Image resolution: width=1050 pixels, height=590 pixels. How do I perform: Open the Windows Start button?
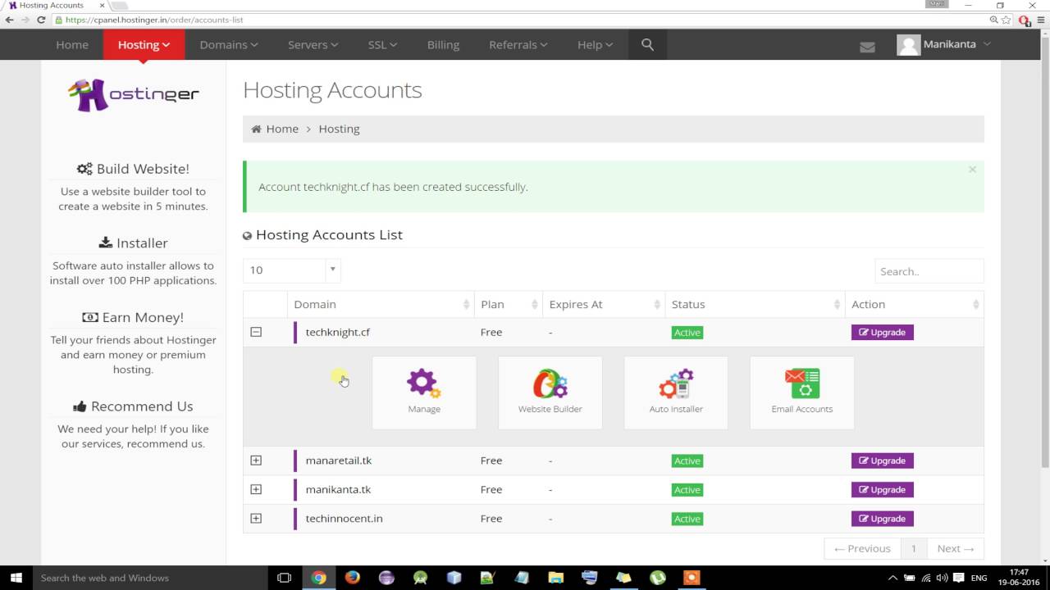pos(16,578)
